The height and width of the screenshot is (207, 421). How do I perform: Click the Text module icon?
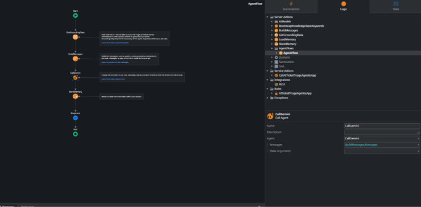(x=277, y=67)
